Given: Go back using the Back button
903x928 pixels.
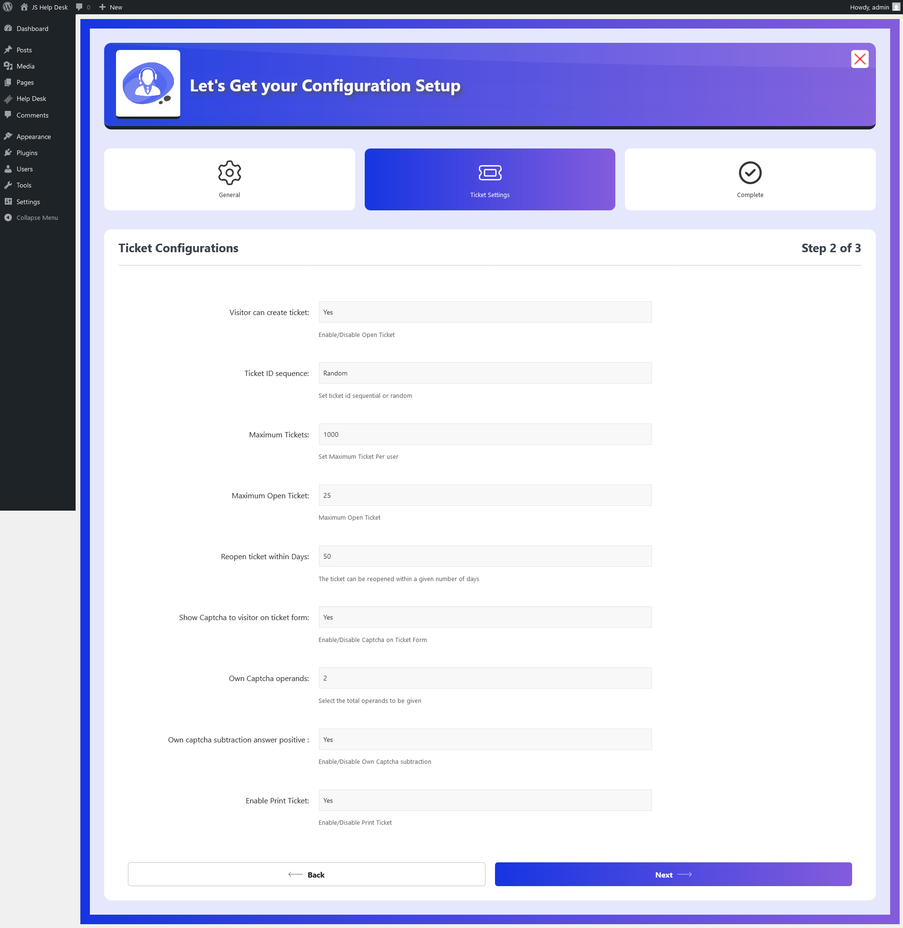Looking at the screenshot, I should click(306, 875).
